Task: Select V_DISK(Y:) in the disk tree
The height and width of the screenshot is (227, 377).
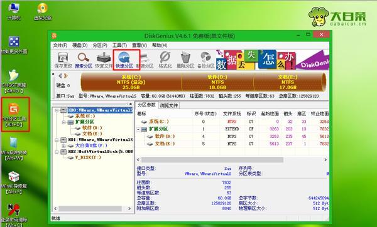Action: (88, 157)
